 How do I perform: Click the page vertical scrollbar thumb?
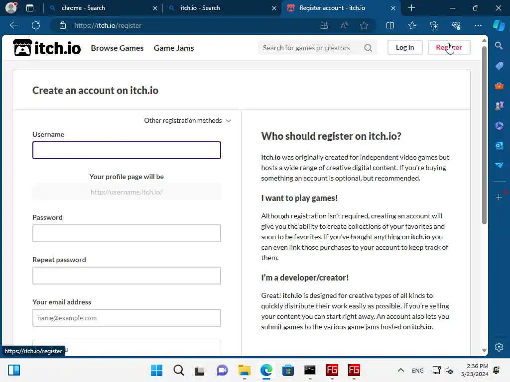coord(484,135)
